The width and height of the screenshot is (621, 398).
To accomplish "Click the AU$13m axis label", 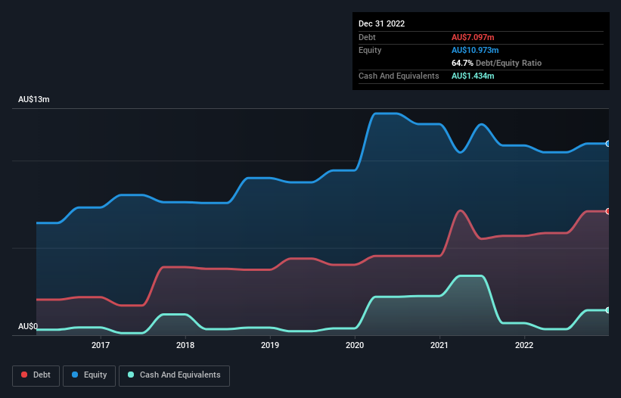I will pyautogui.click(x=34, y=99).
